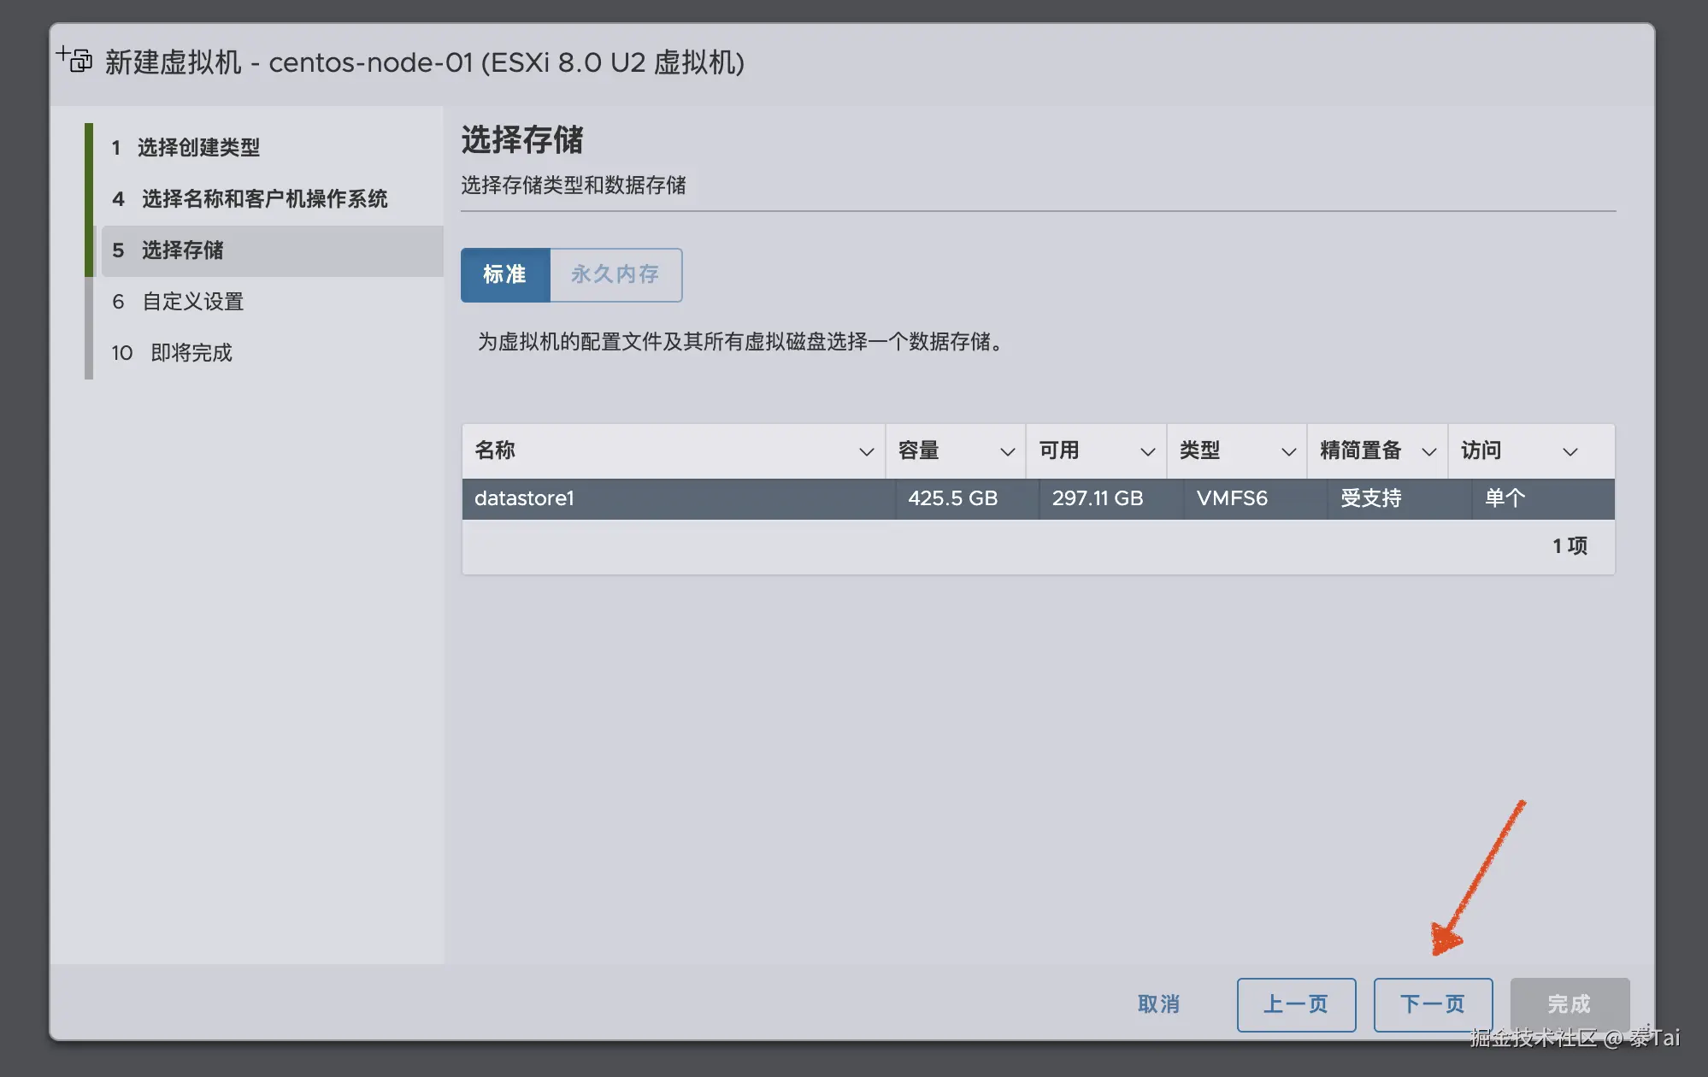The height and width of the screenshot is (1077, 1708).
Task: Click the 下一页 button
Action: (x=1434, y=1005)
